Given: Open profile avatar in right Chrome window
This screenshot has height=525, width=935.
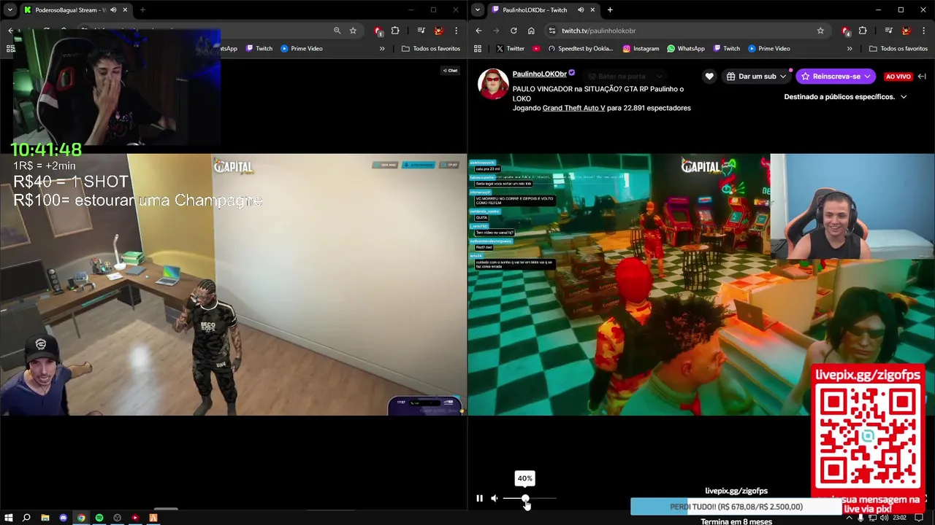Looking at the screenshot, I should click(906, 31).
